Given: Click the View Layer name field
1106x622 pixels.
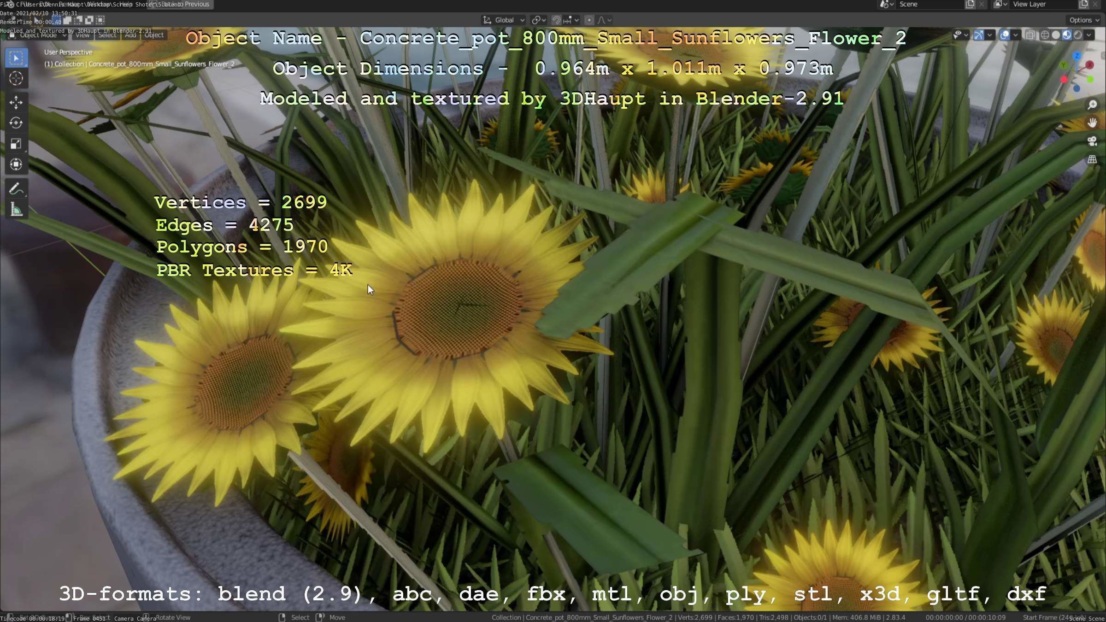Looking at the screenshot, I should (x=1044, y=5).
